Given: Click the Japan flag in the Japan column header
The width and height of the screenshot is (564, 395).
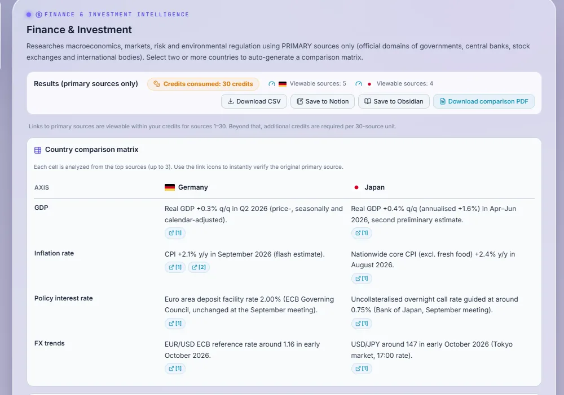Looking at the screenshot, I should (356, 187).
